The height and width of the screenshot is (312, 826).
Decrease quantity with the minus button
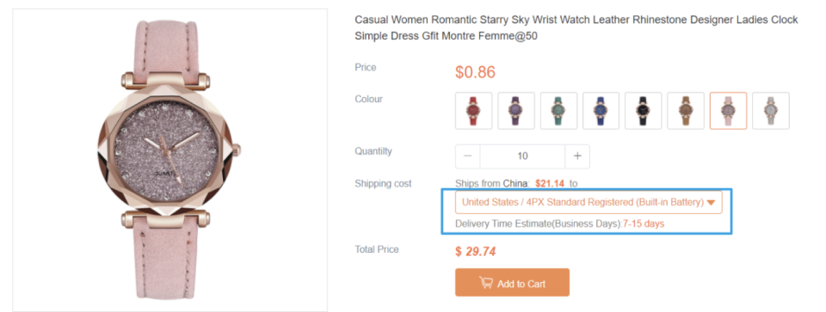click(x=468, y=156)
